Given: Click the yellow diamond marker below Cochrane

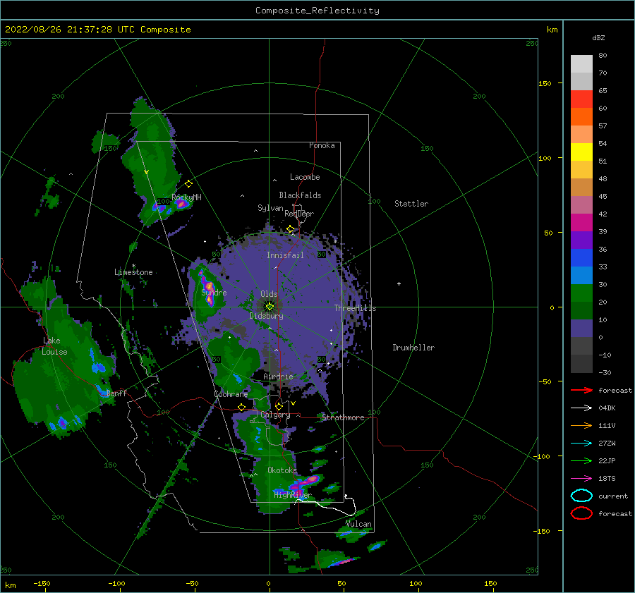Looking at the screenshot, I should click(242, 408).
